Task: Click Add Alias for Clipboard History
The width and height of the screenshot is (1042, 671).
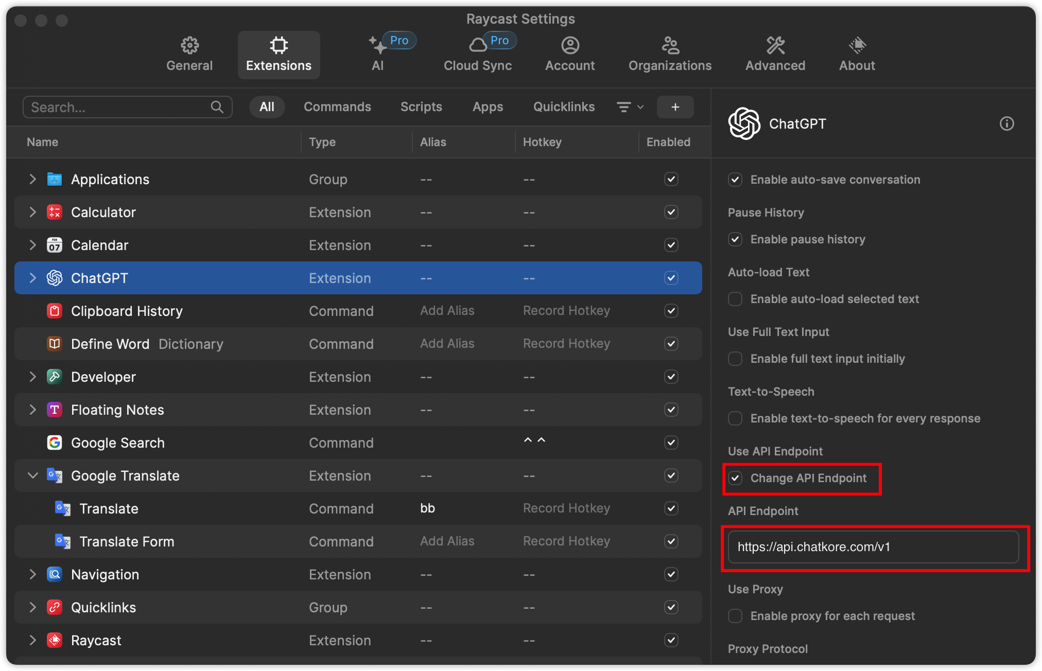Action: tap(447, 311)
